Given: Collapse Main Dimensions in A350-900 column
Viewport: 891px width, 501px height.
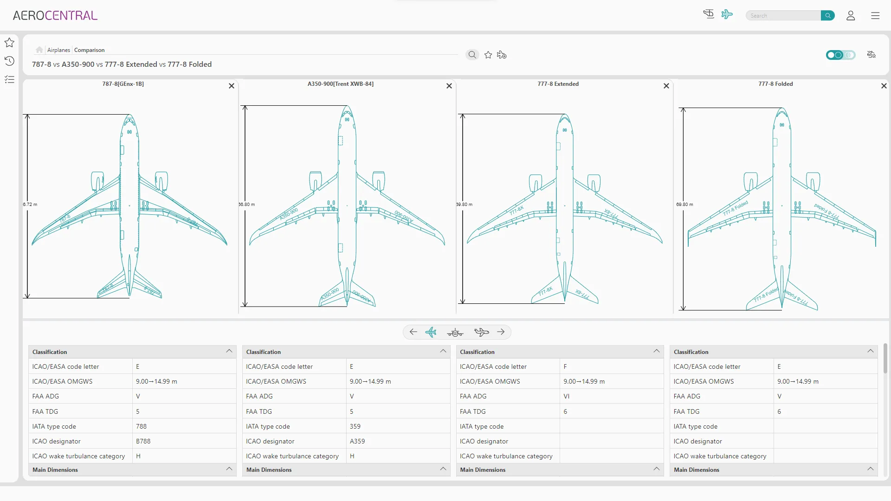Looking at the screenshot, I should [443, 469].
